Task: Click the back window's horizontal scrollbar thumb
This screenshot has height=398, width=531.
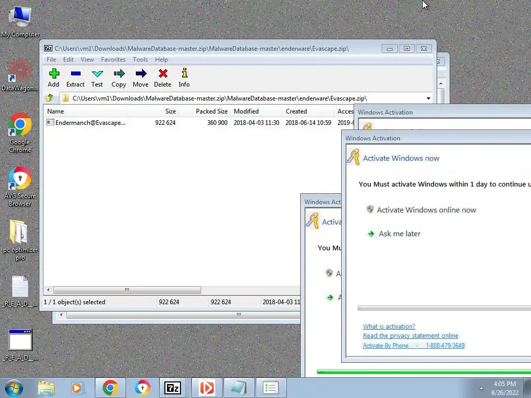Action: [183, 315]
